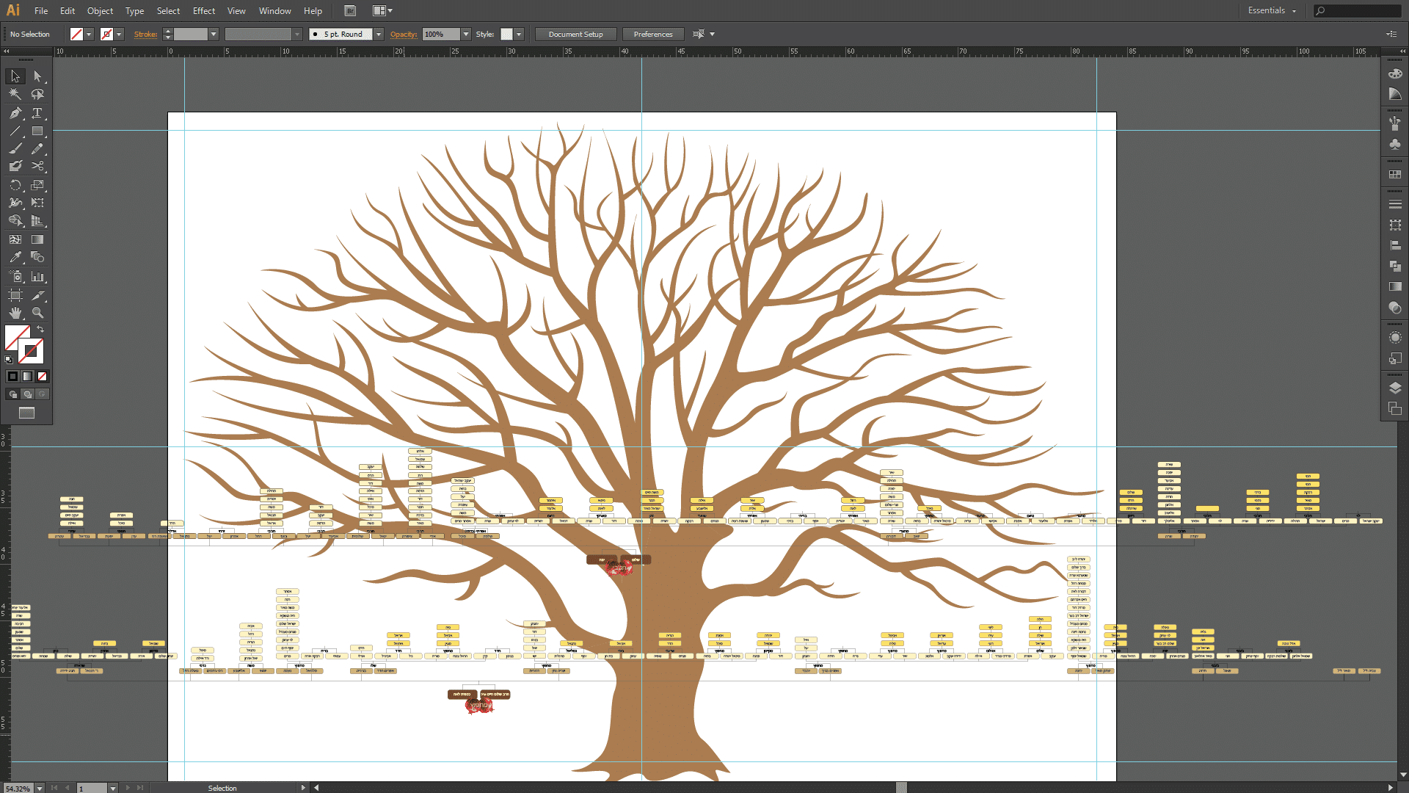Enable Draw Behind mode
The image size is (1409, 793).
pos(27,394)
